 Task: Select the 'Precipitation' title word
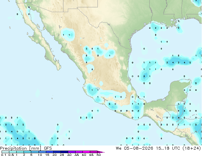click(13, 148)
